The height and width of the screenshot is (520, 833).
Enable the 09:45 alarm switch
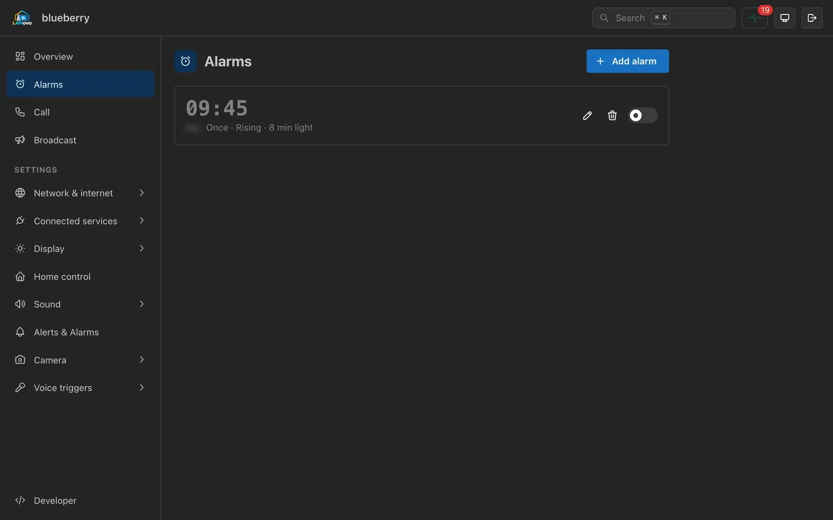643,115
